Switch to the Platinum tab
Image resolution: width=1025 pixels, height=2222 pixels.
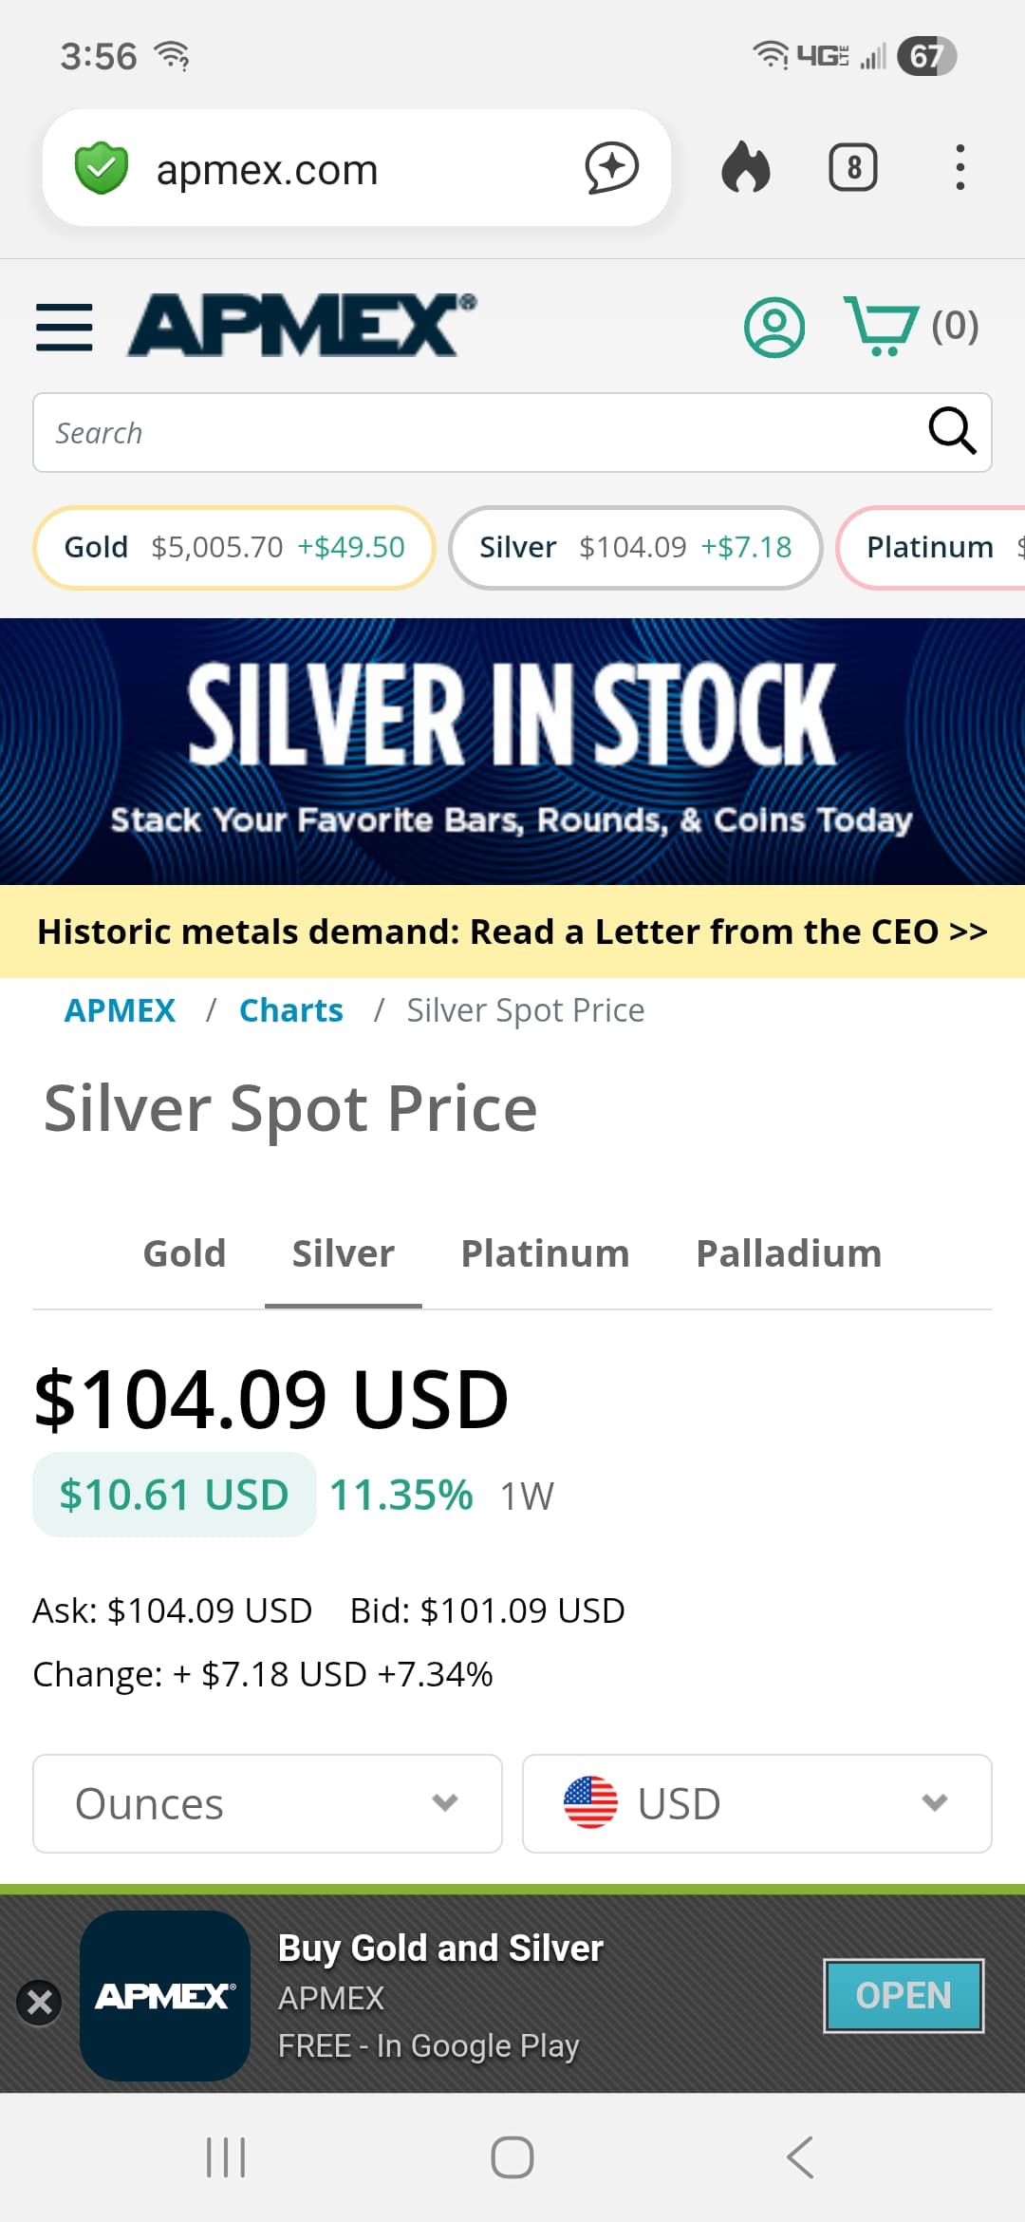pyautogui.click(x=545, y=1253)
